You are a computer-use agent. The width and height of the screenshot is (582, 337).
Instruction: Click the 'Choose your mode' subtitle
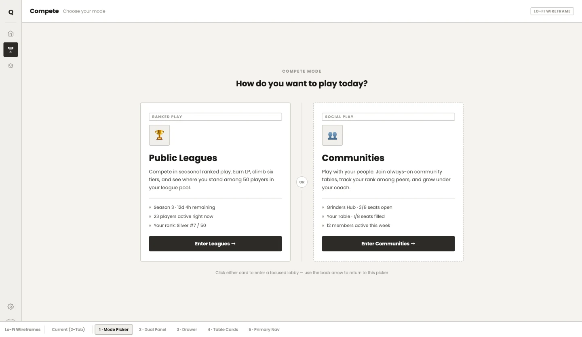(x=84, y=11)
